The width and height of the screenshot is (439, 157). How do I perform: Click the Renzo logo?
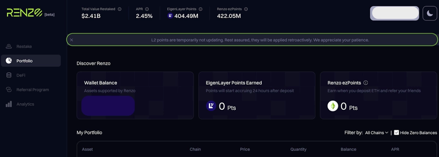[x=25, y=13]
